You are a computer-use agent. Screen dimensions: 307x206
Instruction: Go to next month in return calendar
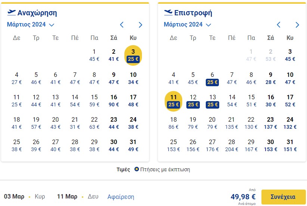(297, 25)
